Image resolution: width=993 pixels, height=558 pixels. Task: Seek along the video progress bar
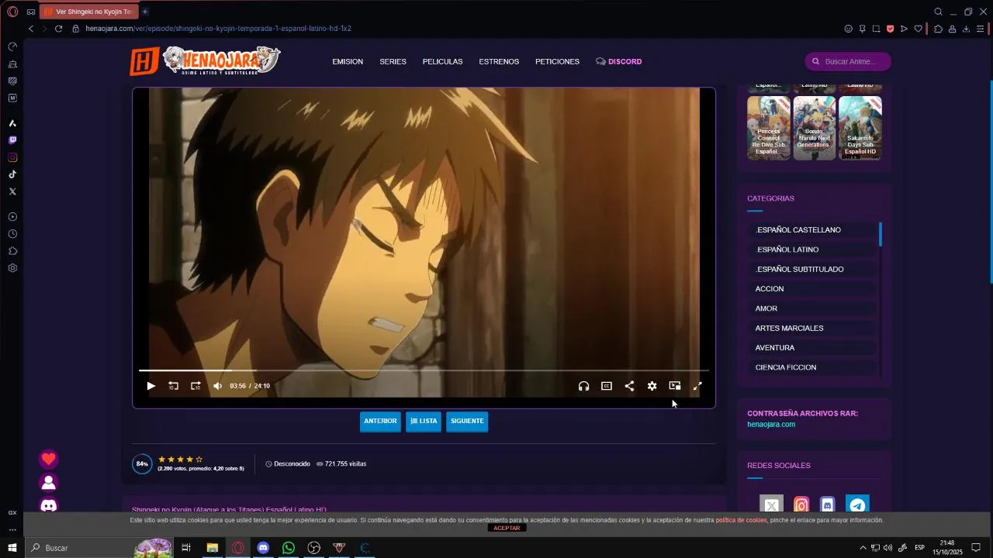(424, 370)
